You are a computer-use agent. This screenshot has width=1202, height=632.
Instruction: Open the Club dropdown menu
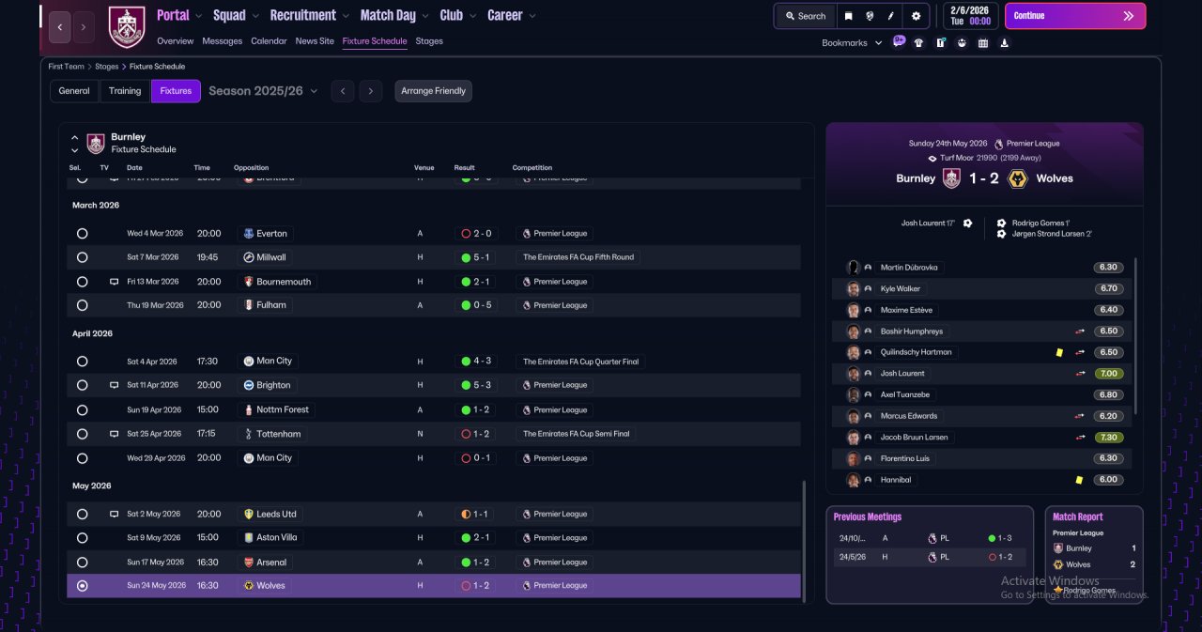[457, 15]
